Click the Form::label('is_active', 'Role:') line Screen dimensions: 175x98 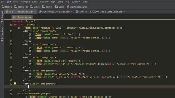(58, 74)
